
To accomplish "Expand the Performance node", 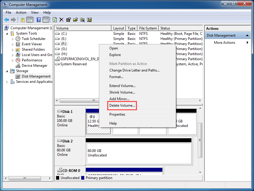I will tap(13, 60).
